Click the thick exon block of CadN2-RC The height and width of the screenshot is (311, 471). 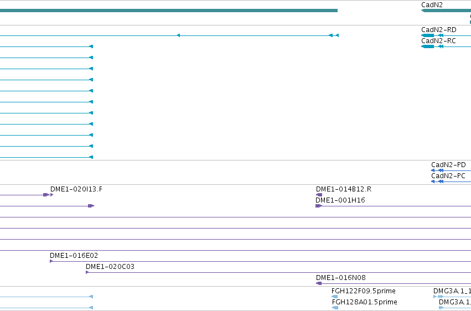(x=428, y=46)
